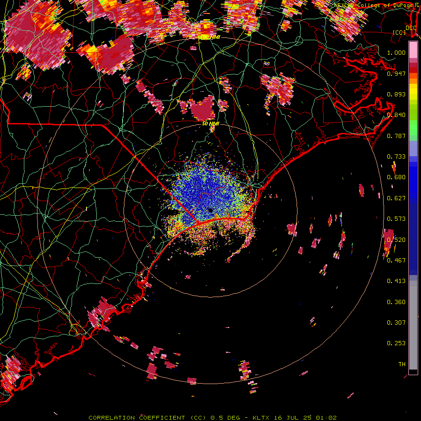Select the 0.733 scale value
The image size is (421, 421).
(x=396, y=156)
